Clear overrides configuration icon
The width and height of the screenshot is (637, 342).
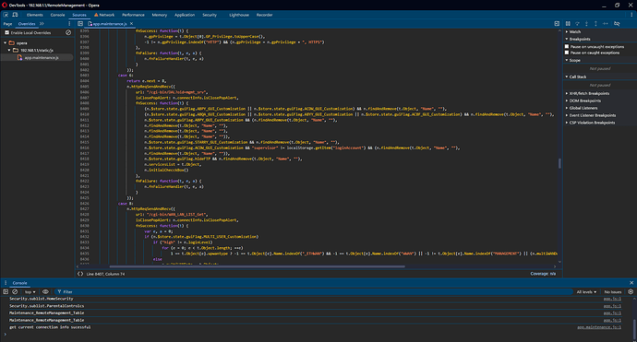pos(68,32)
